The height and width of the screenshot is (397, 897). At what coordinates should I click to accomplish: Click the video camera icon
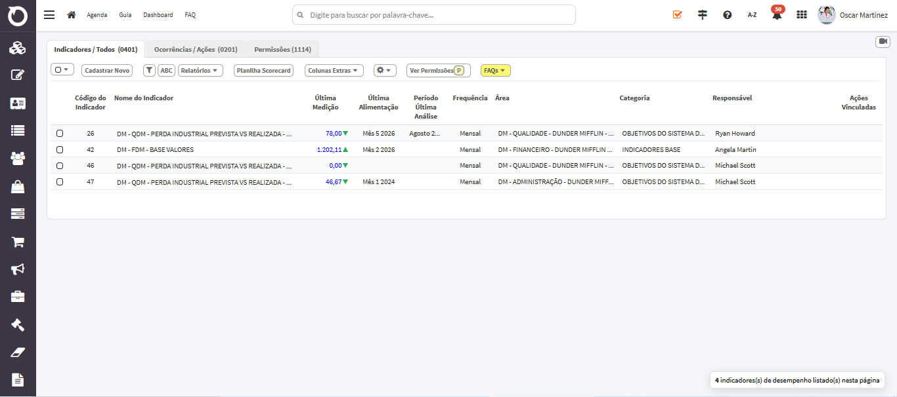click(x=883, y=41)
